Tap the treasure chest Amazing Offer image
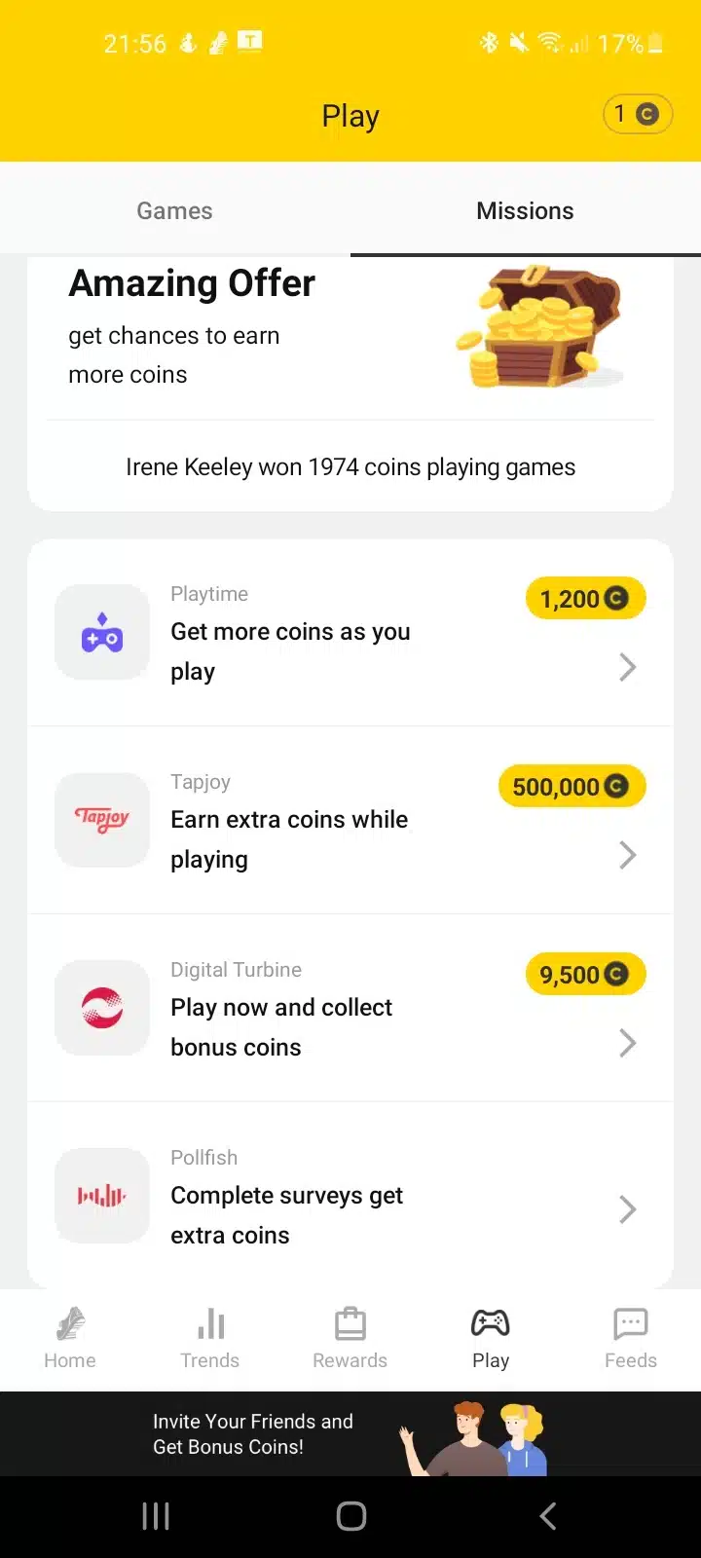This screenshot has width=701, height=1558. click(541, 327)
